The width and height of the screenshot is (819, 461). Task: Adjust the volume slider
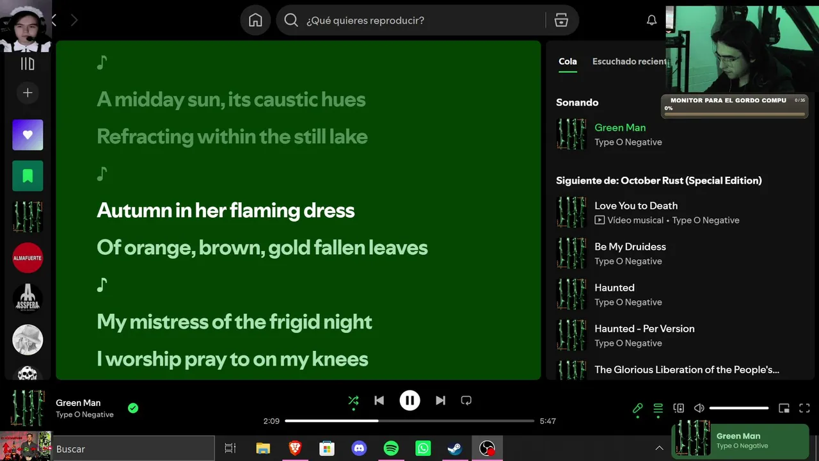[739, 408]
